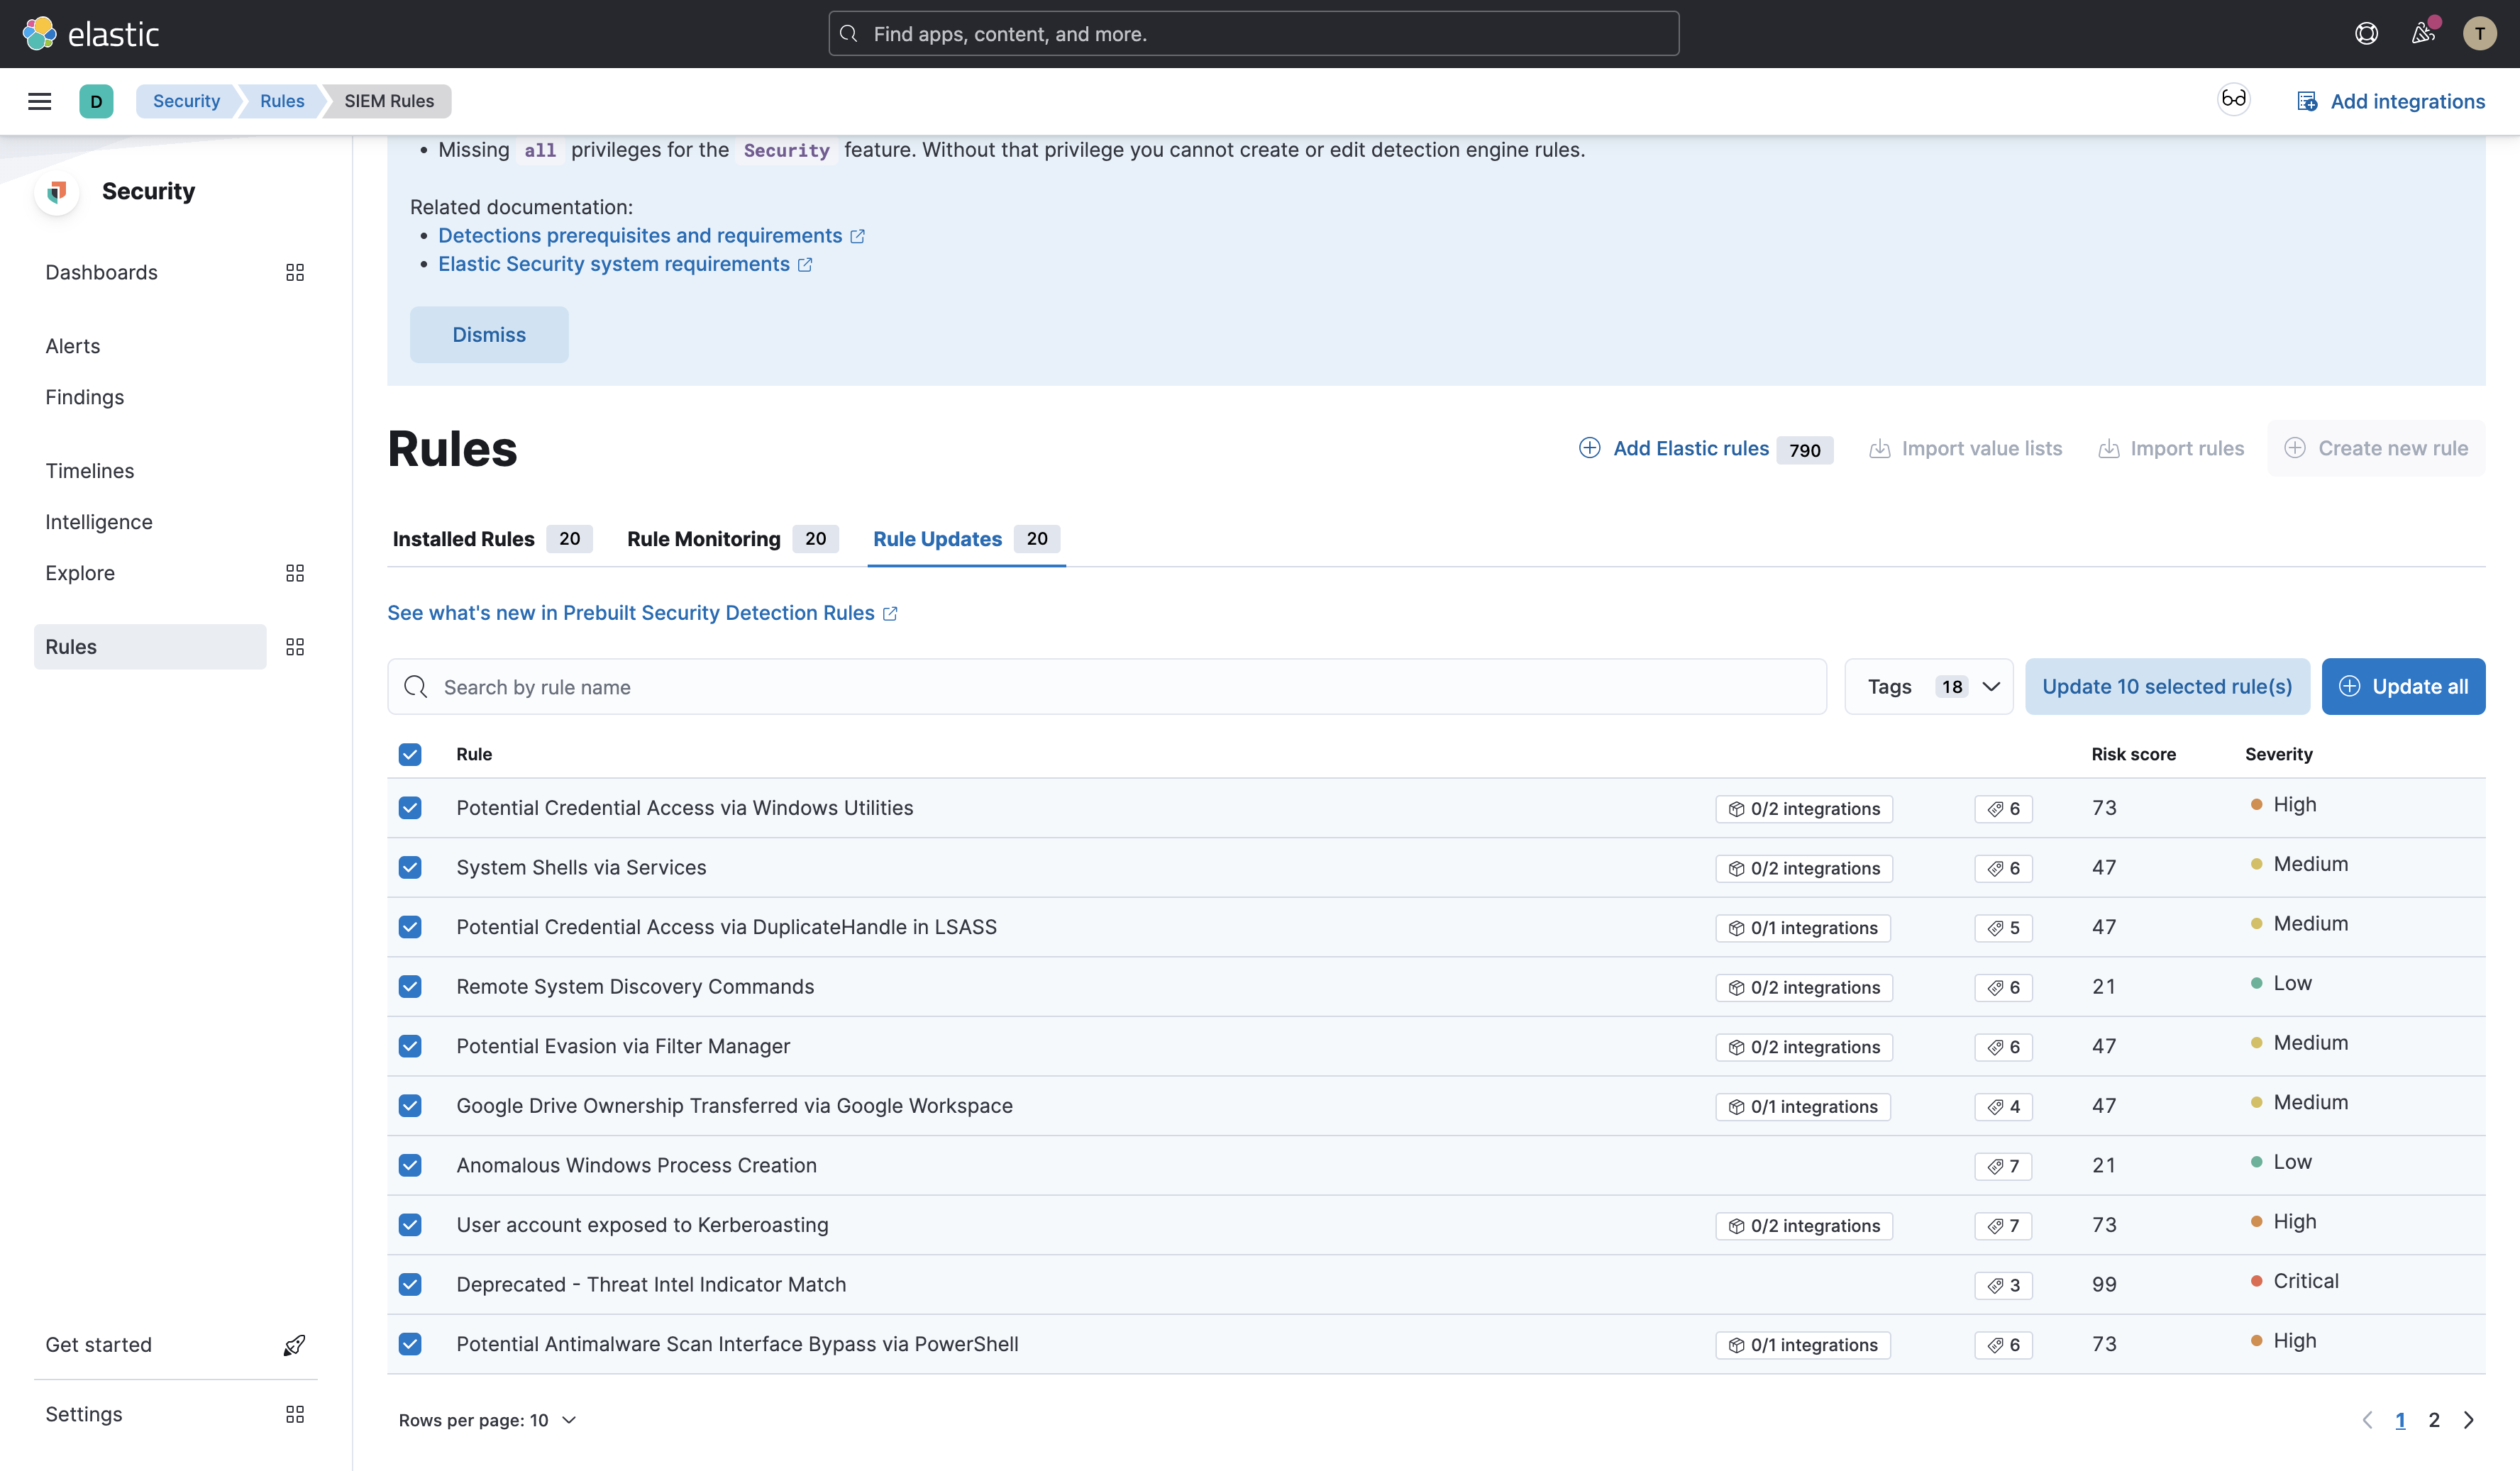The image size is (2520, 1471).
Task: Uncheck the System Shells via Services rule
Action: pos(410,867)
